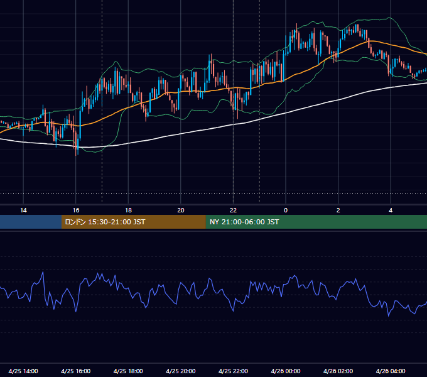Click the 4/26 04:00 date label
427x377 pixels.
(391, 371)
